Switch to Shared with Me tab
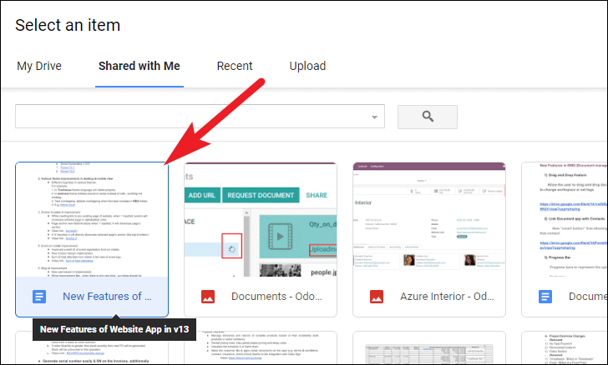The image size is (608, 365). (x=139, y=66)
